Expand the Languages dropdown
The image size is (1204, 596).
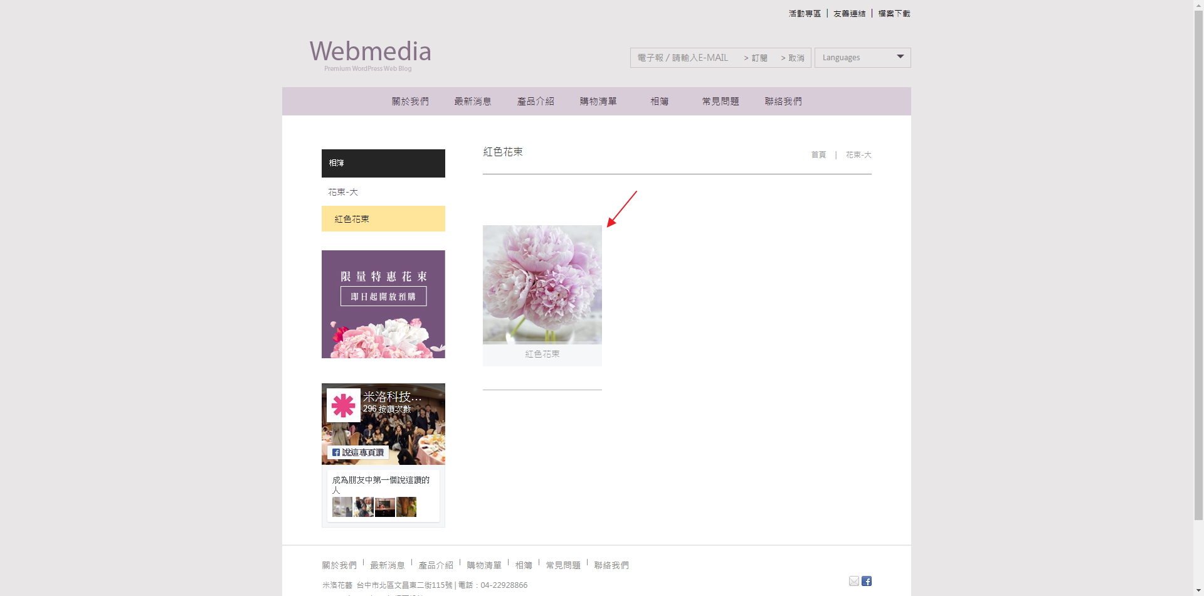tap(862, 58)
